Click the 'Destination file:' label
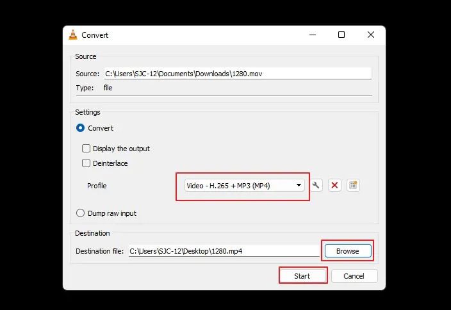451x310 pixels. 99,251
